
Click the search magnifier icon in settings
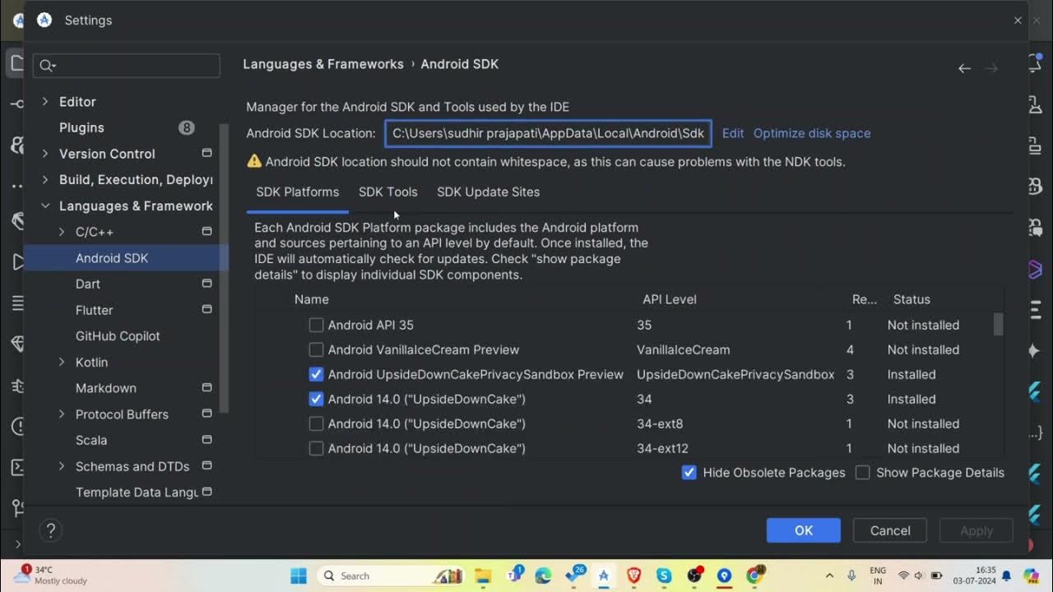pyautogui.click(x=47, y=66)
